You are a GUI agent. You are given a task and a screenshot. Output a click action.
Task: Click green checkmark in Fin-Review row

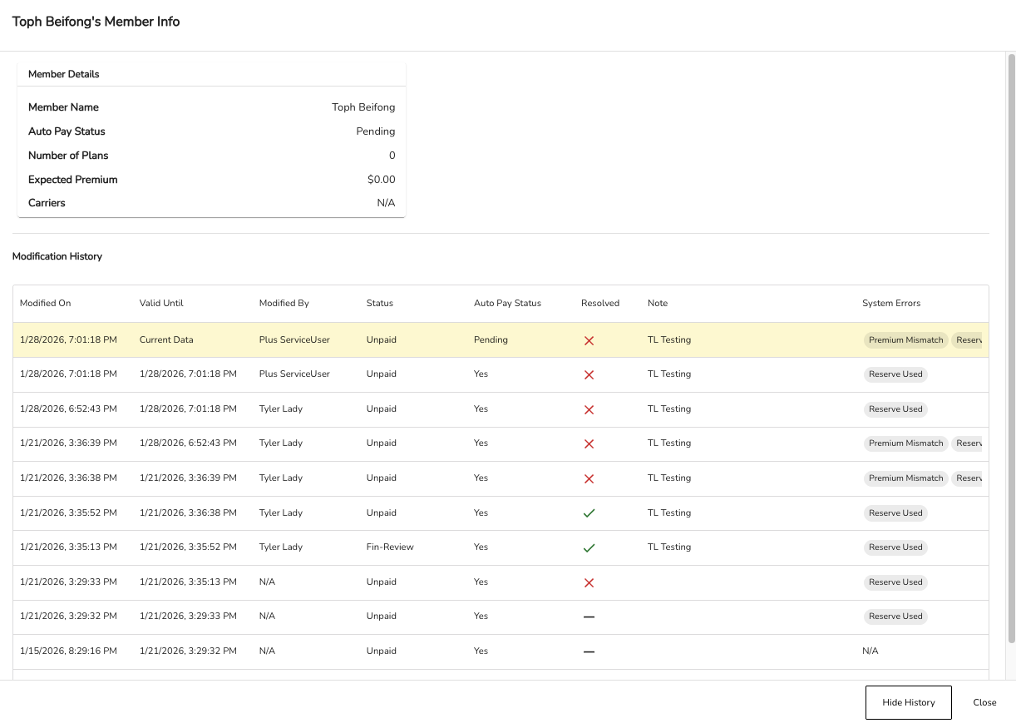point(589,547)
